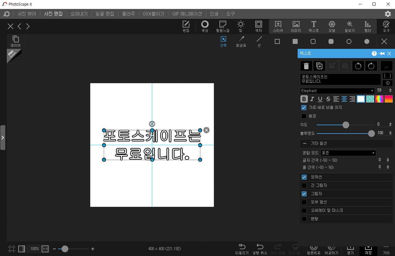Image resolution: width=395 pixels, height=256 pixels.
Task: Rotate text clockwise
Action: [x=371, y=66]
